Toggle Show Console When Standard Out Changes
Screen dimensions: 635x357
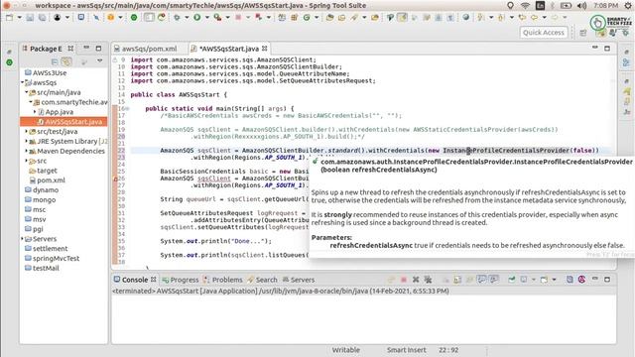pyautogui.click(x=481, y=280)
